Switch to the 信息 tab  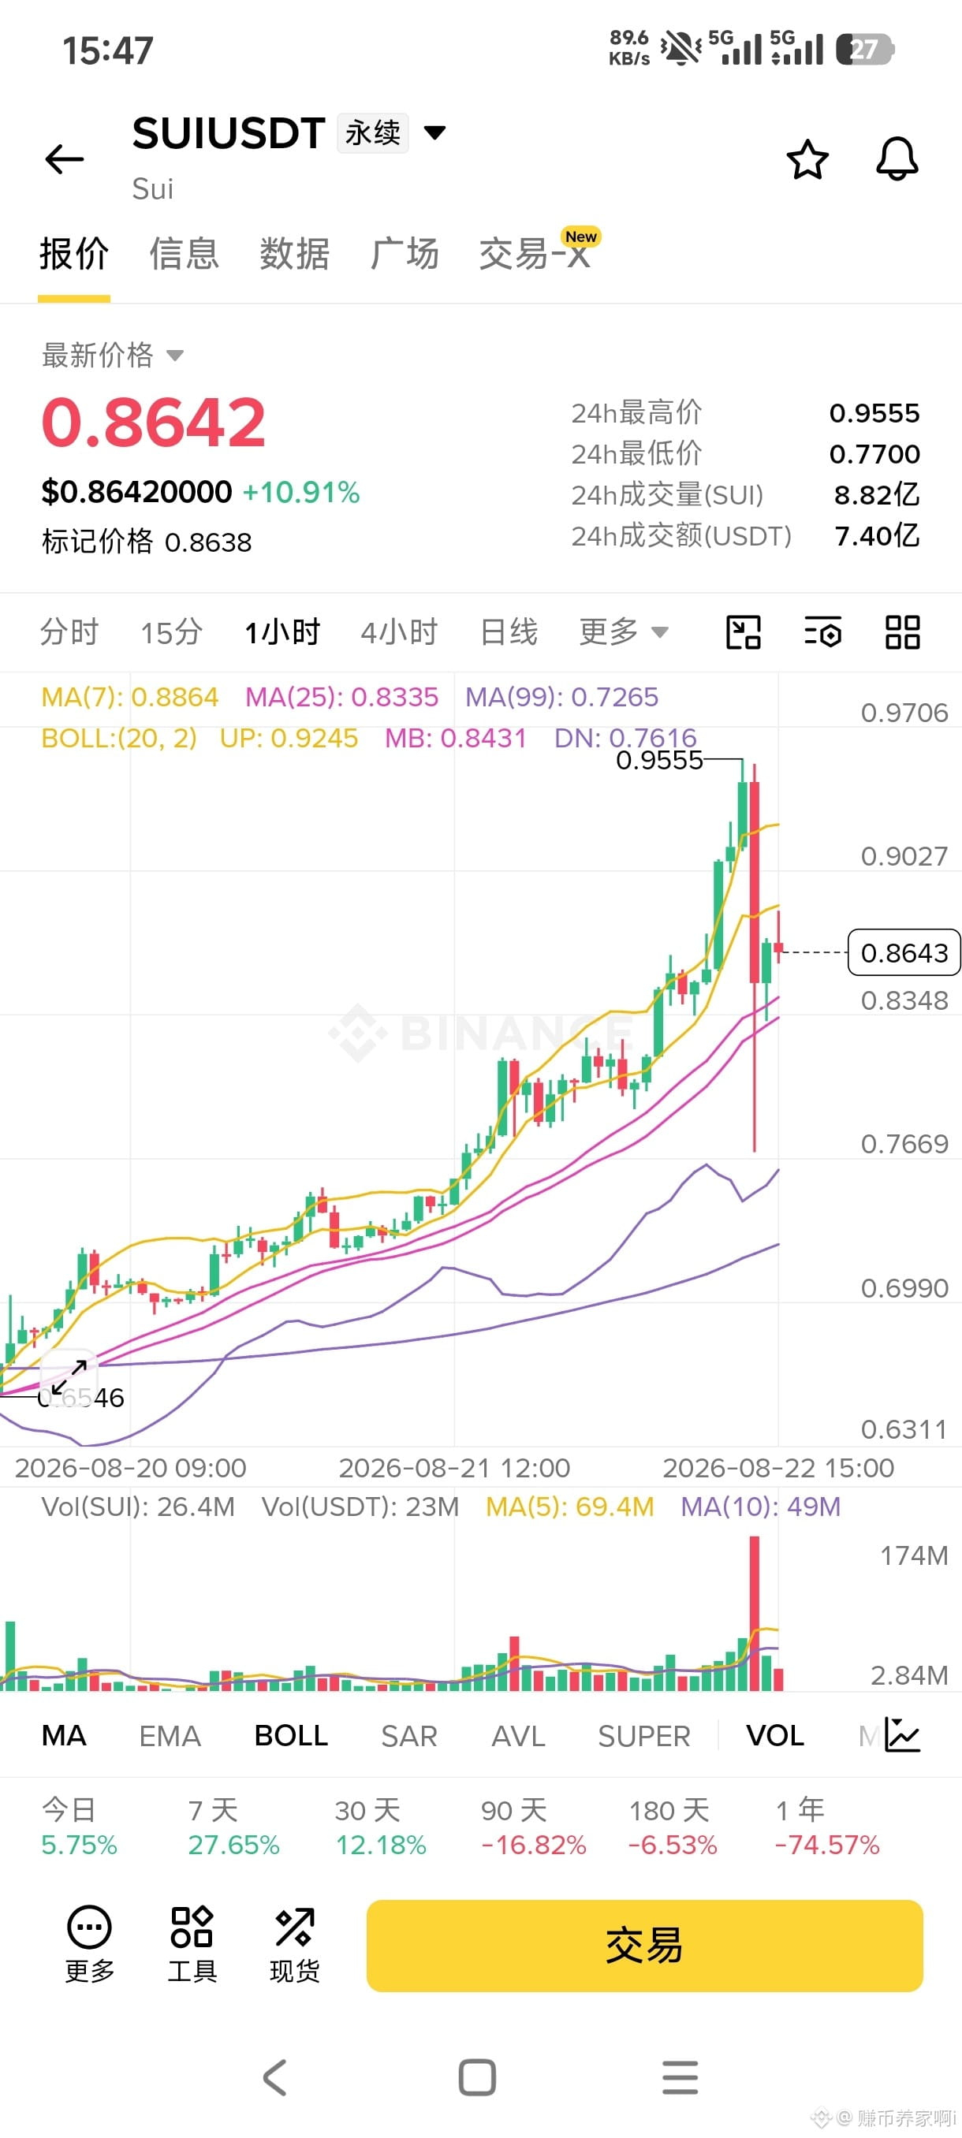185,254
